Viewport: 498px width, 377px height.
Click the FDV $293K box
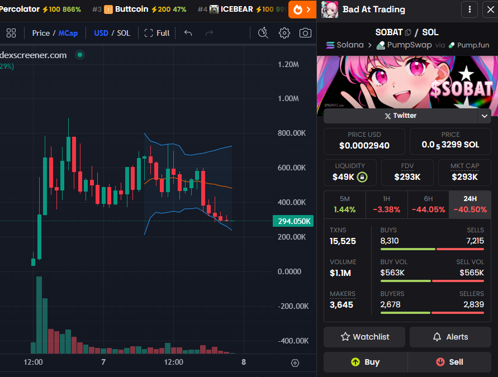[x=407, y=173]
